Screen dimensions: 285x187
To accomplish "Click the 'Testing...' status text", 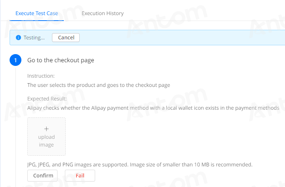I will [34, 38].
